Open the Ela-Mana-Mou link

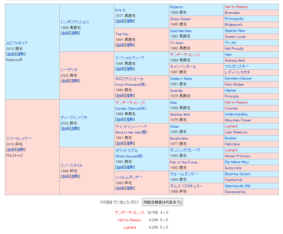(236, 162)
